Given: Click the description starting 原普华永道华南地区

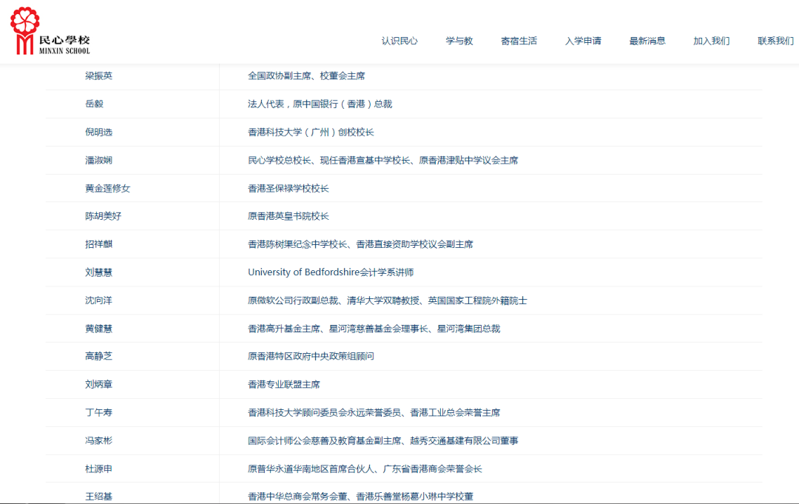Looking at the screenshot, I should [x=365, y=468].
